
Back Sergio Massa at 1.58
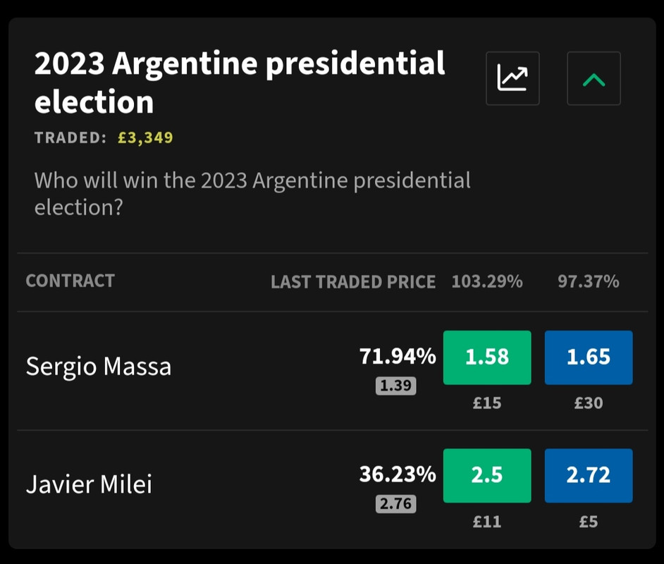pos(487,357)
